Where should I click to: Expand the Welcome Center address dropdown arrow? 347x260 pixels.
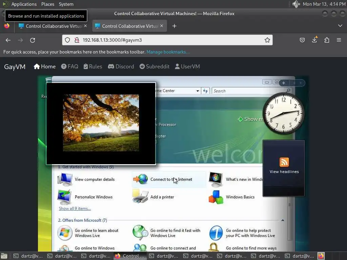tap(198, 91)
